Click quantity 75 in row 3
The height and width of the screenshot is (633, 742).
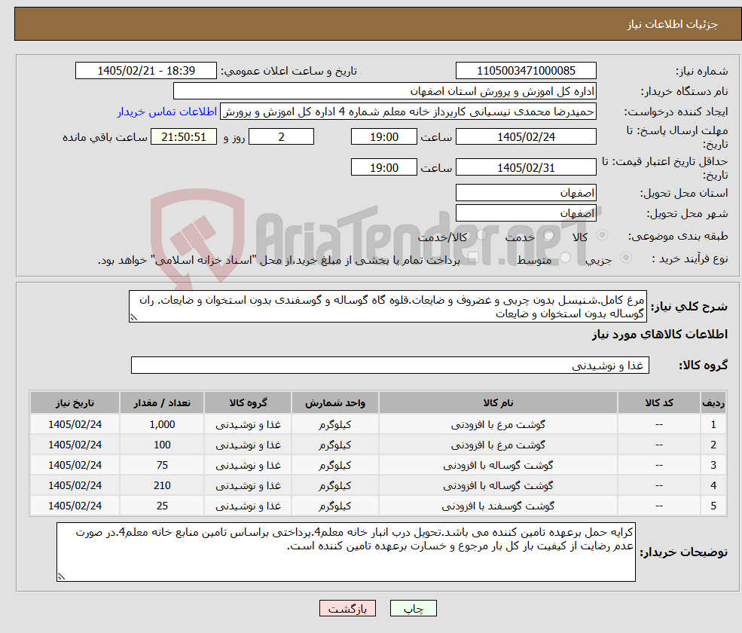click(162, 466)
